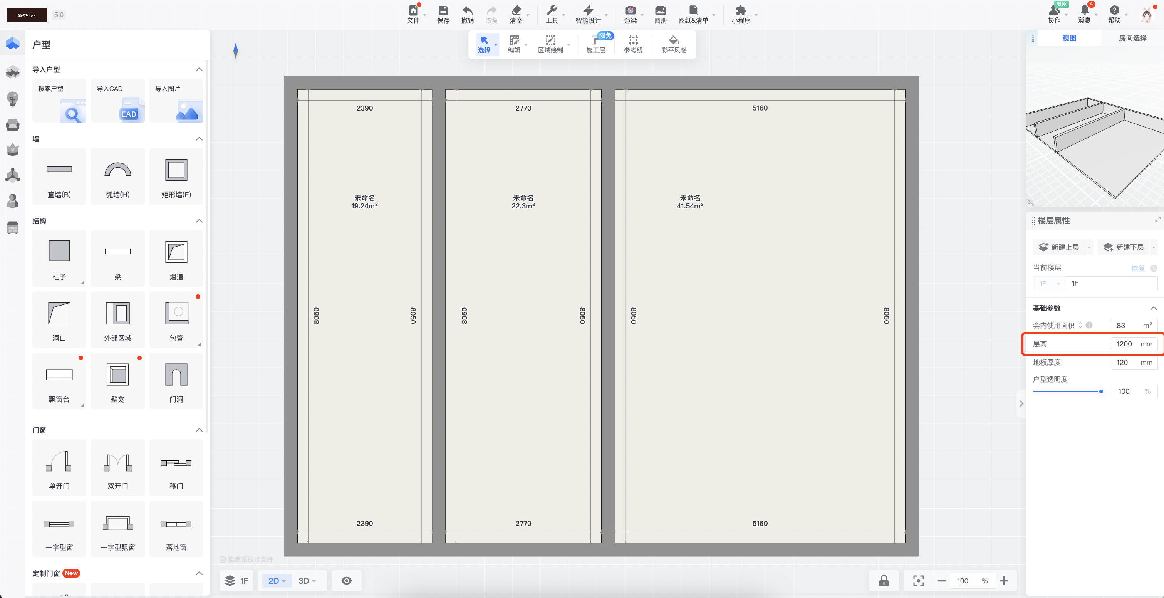Switch to the 房间选择 room selection tab

point(1132,38)
